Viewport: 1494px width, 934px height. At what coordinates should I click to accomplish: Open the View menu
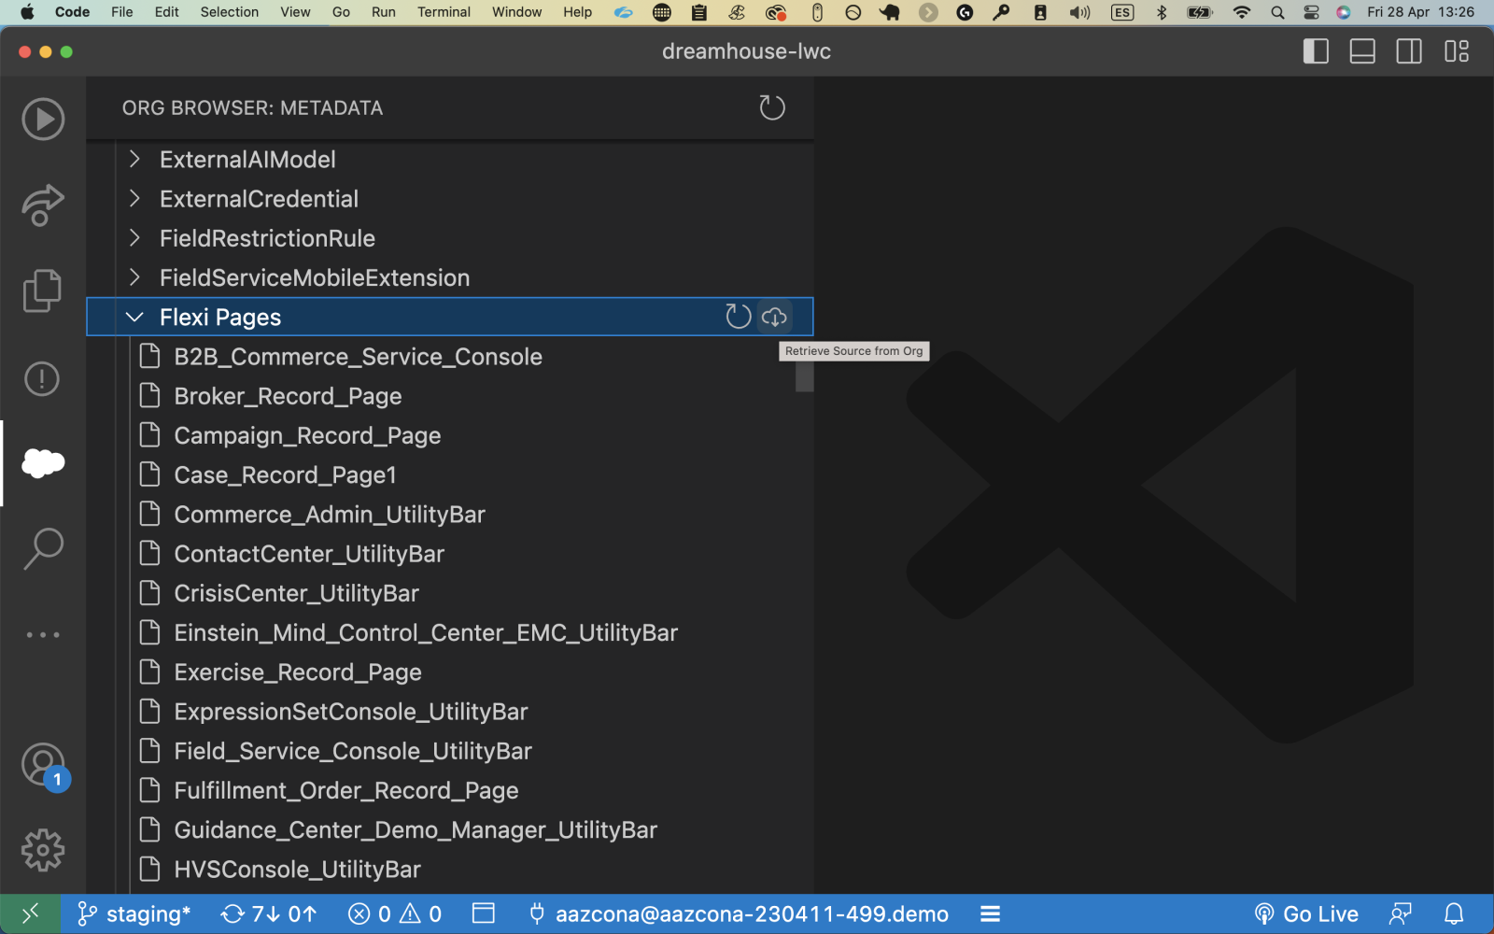(x=295, y=12)
